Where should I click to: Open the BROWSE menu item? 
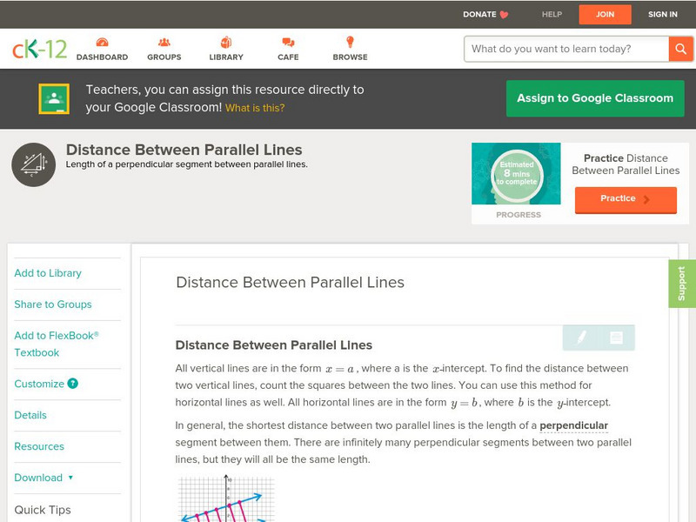[351, 57]
